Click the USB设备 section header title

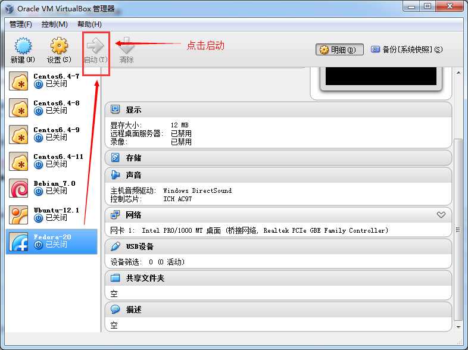tap(140, 246)
